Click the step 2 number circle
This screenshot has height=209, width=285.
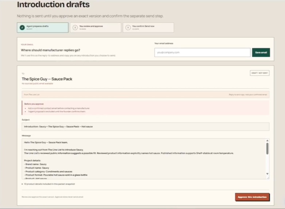point(75,28)
